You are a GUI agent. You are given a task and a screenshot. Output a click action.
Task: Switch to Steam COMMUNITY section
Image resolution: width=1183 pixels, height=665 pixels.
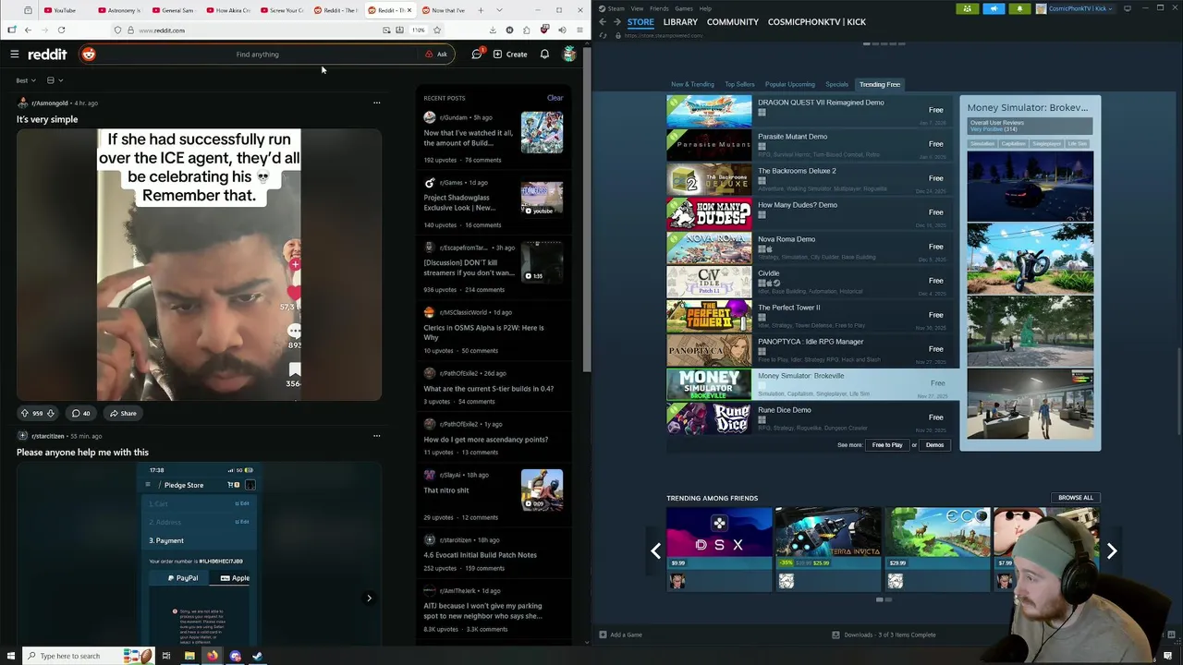[732, 22]
